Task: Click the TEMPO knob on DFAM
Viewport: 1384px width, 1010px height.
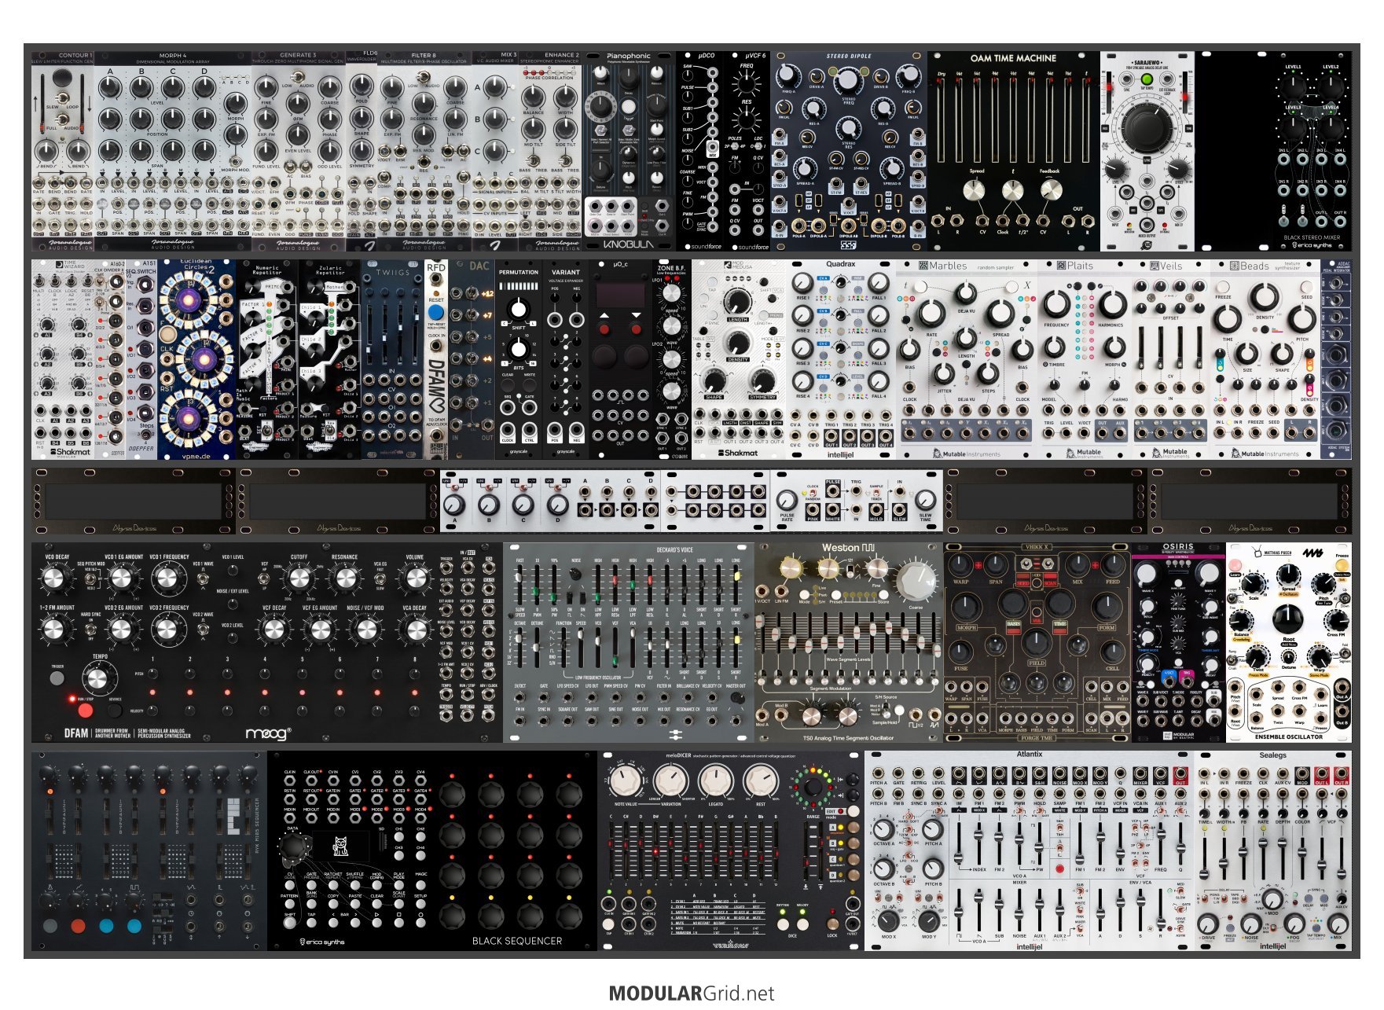Action: [x=97, y=678]
